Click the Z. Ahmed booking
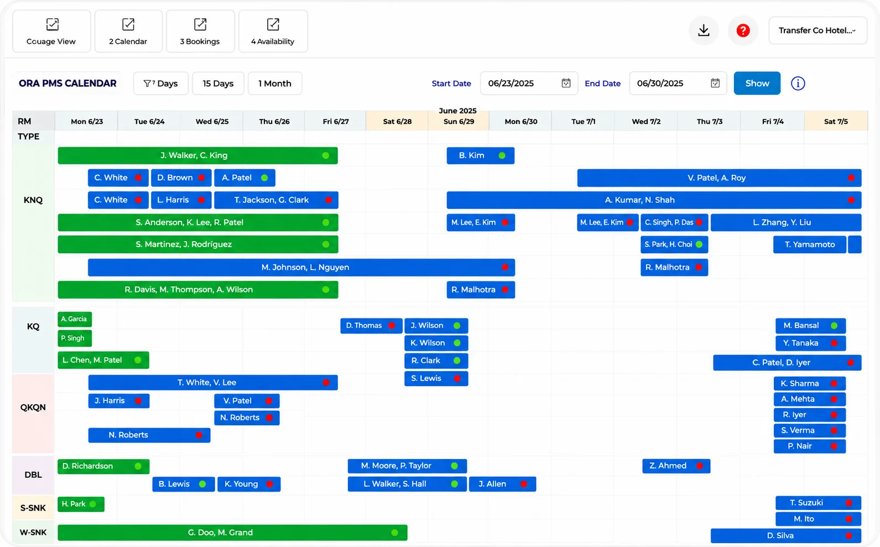The height and width of the screenshot is (547, 880). (x=676, y=466)
